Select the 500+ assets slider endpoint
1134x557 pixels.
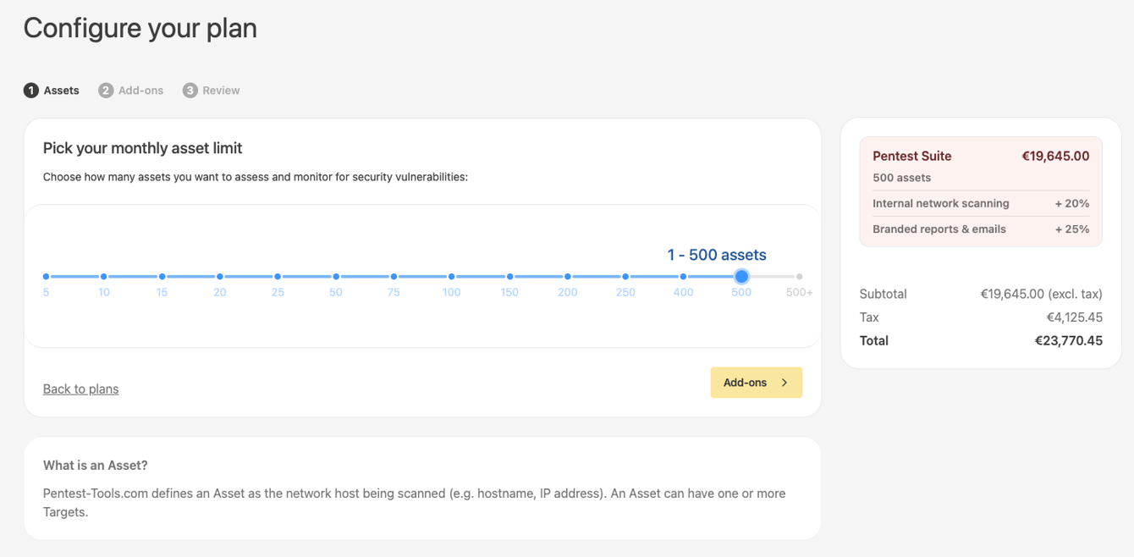(x=799, y=277)
